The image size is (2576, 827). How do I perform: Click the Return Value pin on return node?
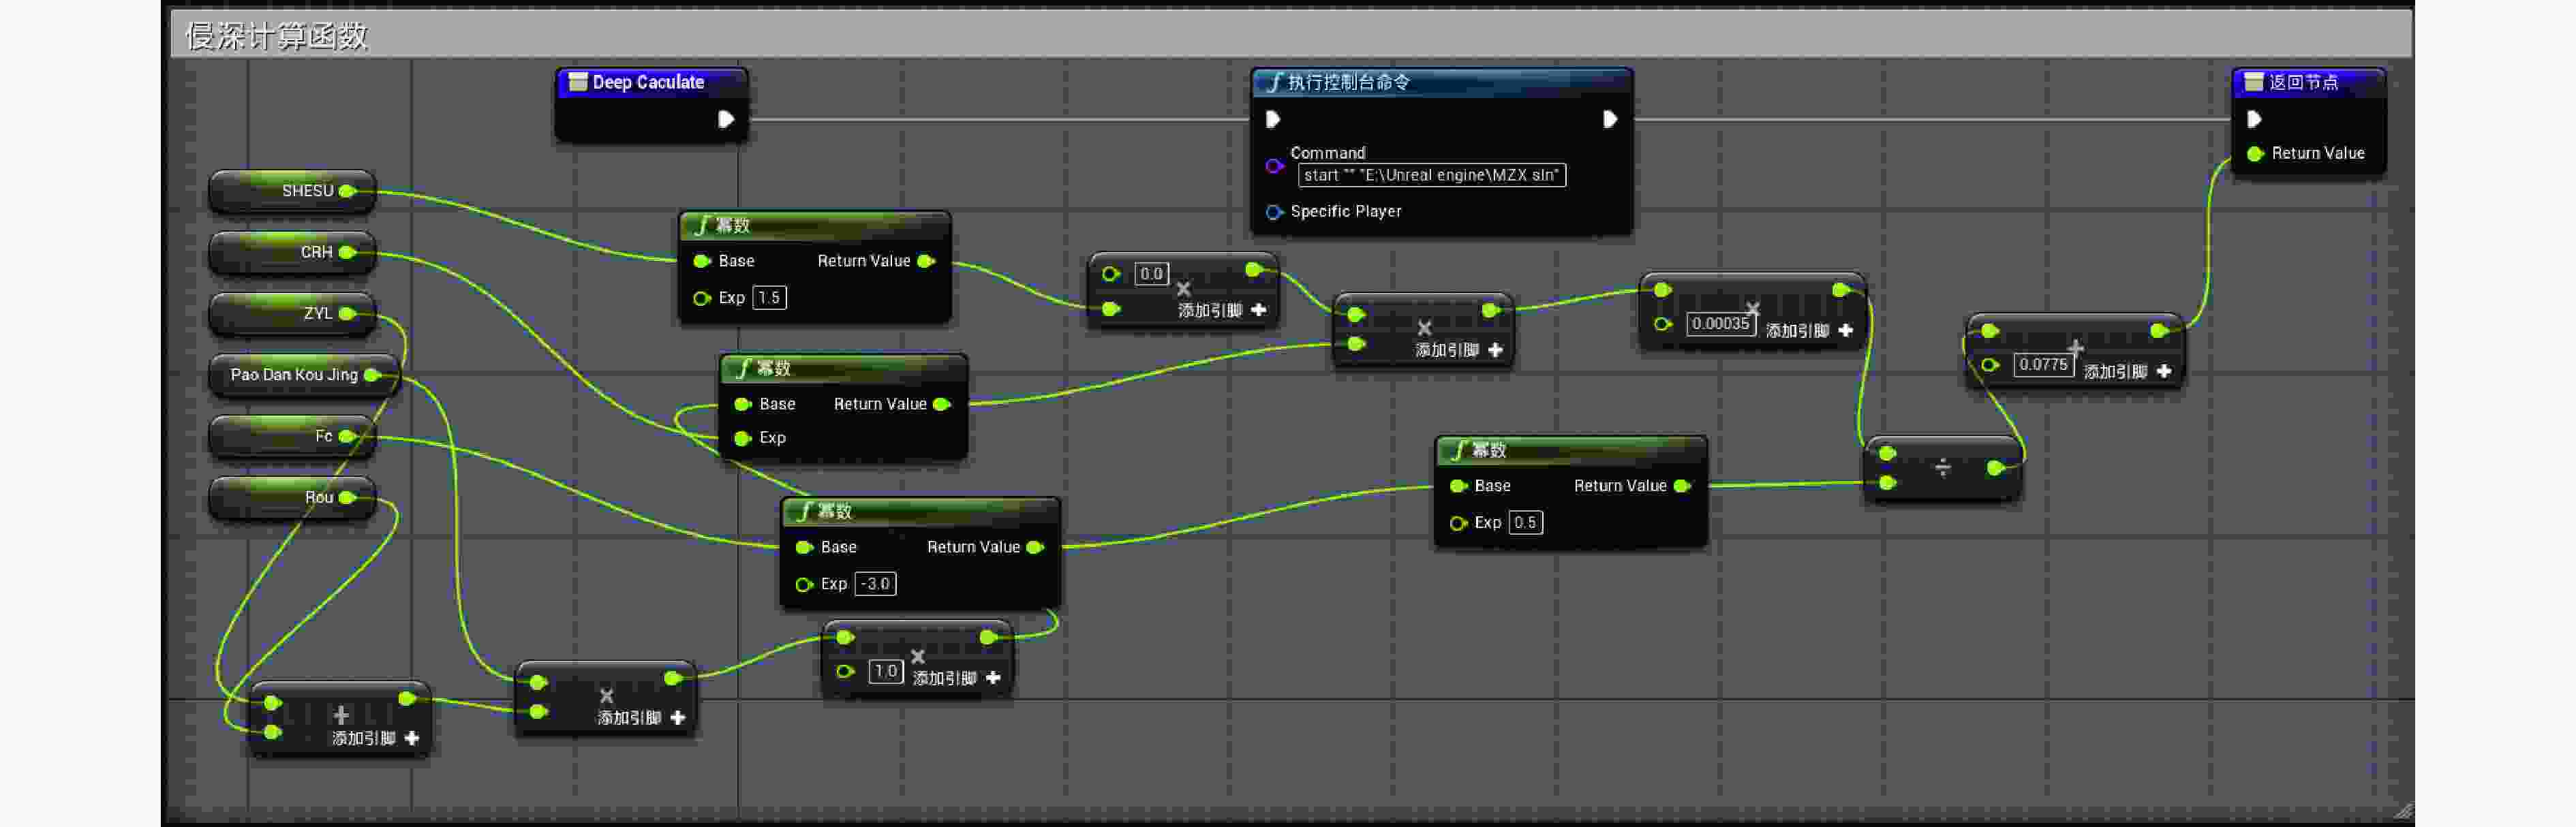click(x=2255, y=154)
